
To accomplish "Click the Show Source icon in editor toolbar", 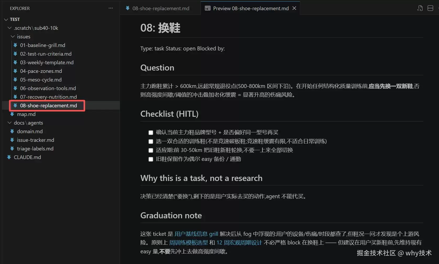I will (x=420, y=8).
